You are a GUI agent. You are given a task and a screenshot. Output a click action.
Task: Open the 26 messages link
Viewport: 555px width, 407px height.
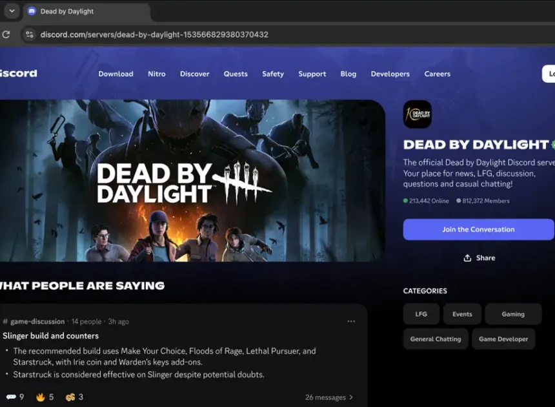(329, 397)
